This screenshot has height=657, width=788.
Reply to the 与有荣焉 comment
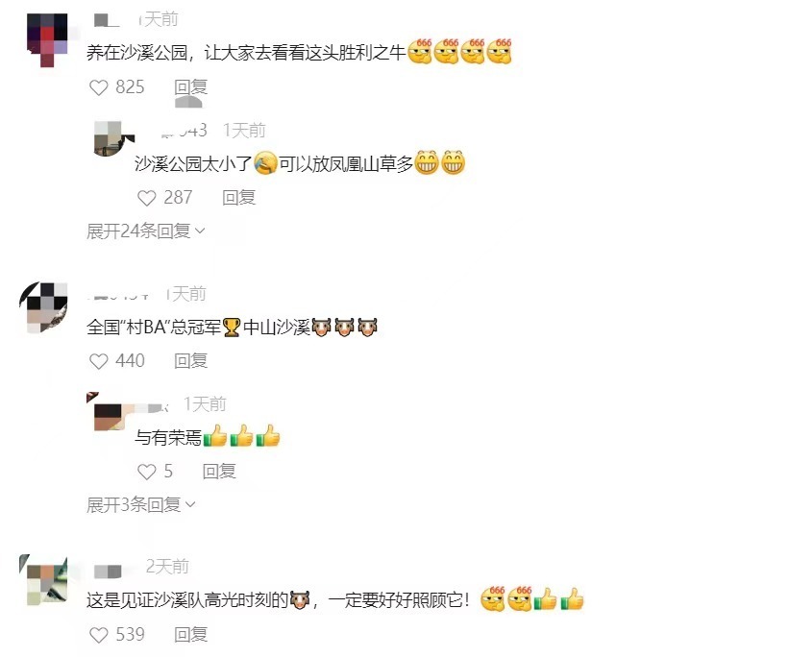(x=219, y=472)
